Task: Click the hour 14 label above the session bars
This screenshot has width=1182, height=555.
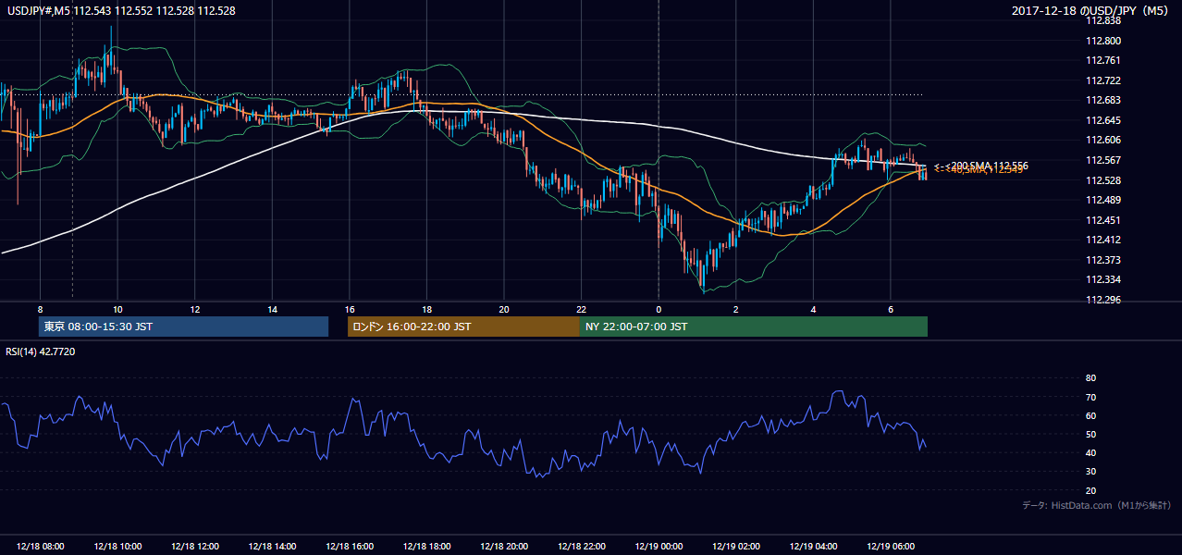Action: [x=272, y=309]
